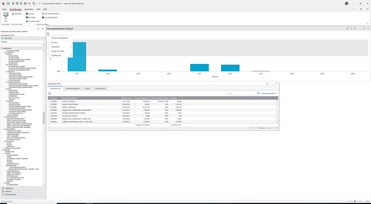Viewport: 371px width, 204px height.
Task: Open PDF-Wasserzeichen settings
Action: coord(50,14)
